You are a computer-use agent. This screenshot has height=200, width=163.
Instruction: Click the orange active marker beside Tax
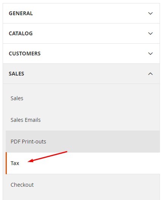(x=6, y=163)
